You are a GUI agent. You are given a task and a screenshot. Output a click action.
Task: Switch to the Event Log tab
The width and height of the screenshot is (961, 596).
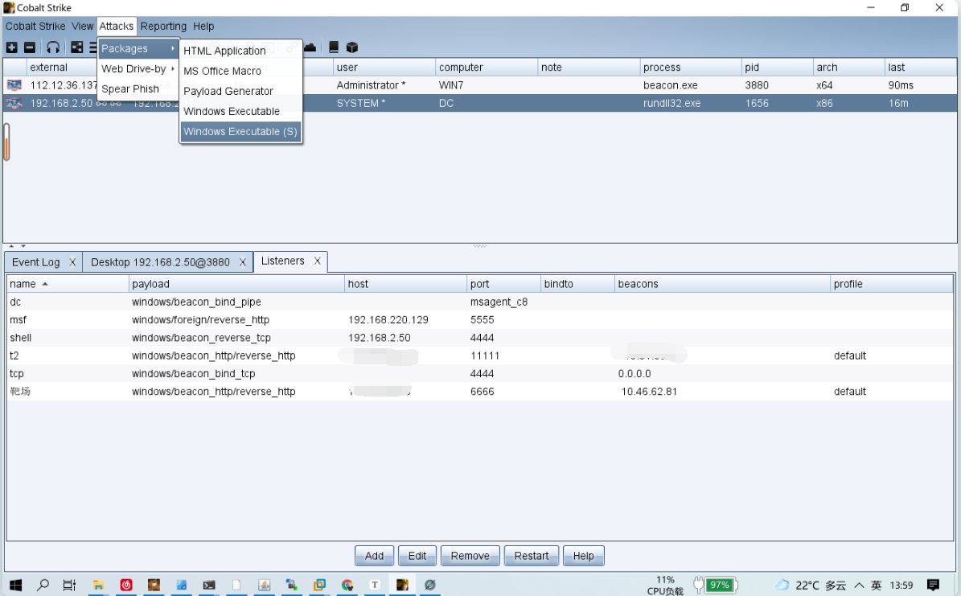point(35,262)
